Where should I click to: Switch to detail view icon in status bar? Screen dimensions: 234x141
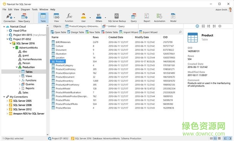coord(215,138)
